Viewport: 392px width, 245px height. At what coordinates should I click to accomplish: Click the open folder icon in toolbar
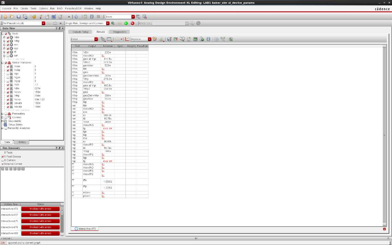pos(12,17)
